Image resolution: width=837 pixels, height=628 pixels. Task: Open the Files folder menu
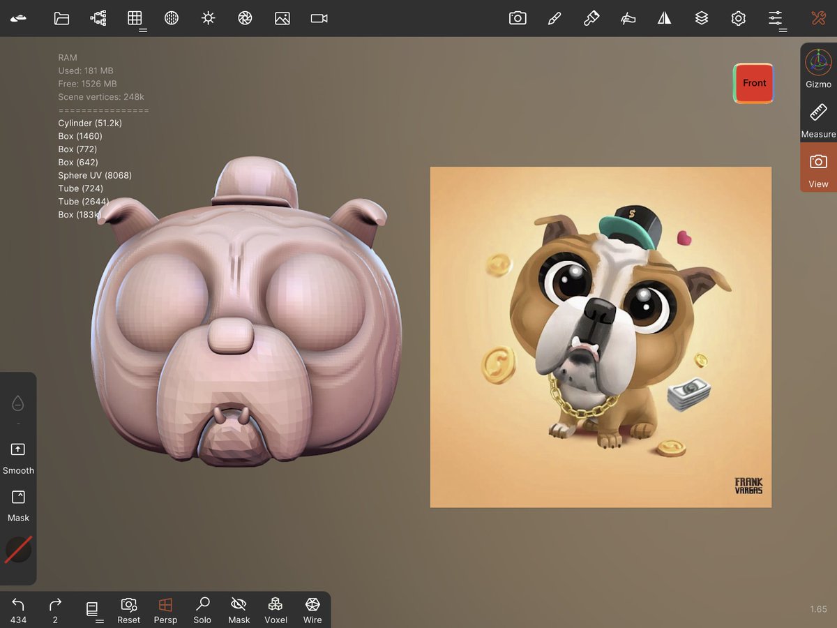pyautogui.click(x=61, y=18)
